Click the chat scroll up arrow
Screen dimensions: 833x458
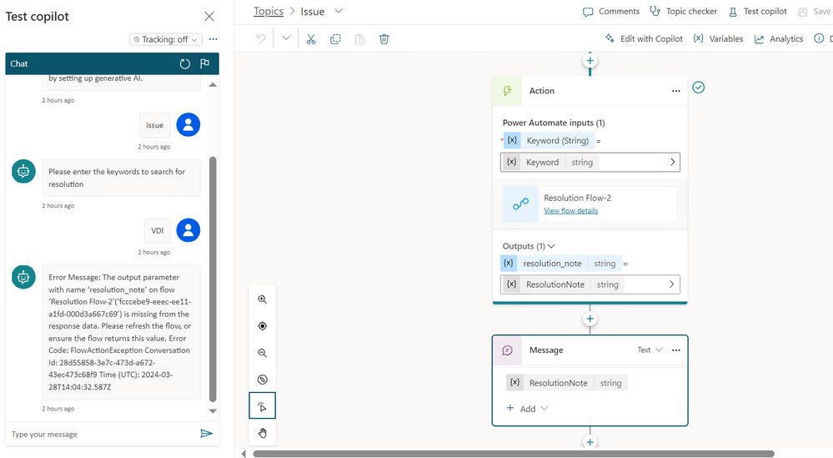(213, 84)
